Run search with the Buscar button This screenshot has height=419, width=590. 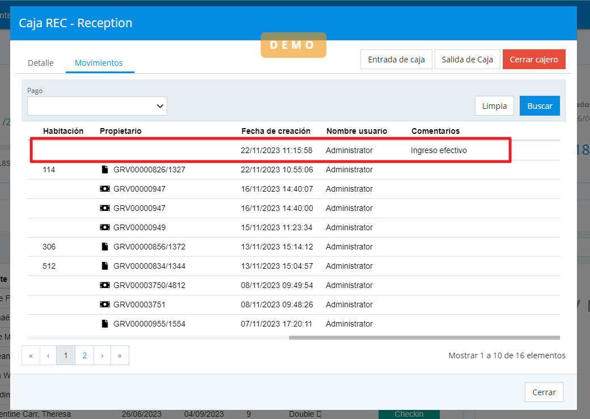pos(540,106)
